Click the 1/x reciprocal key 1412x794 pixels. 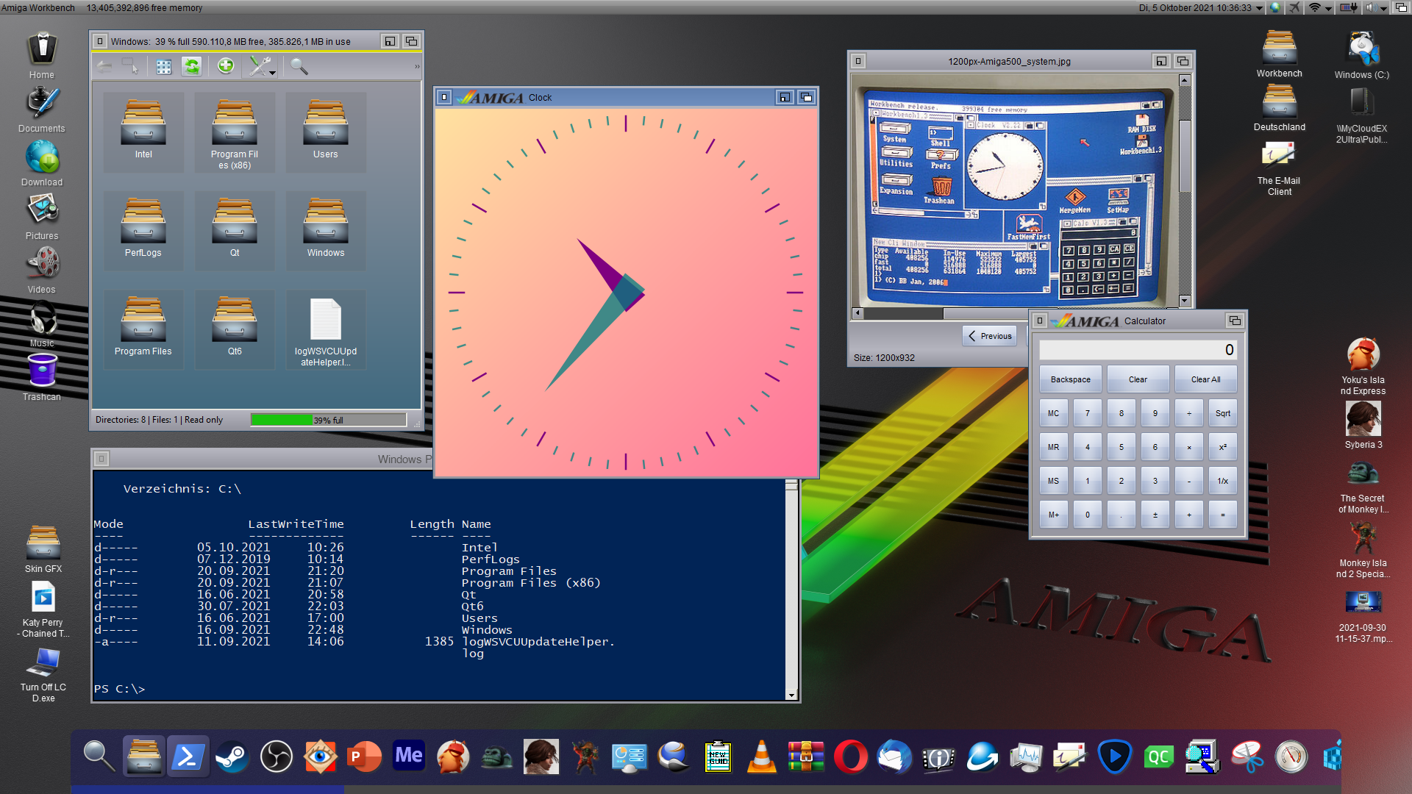coord(1222,481)
